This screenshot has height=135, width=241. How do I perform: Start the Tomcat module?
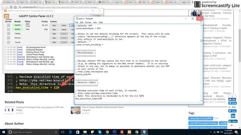click(54, 42)
